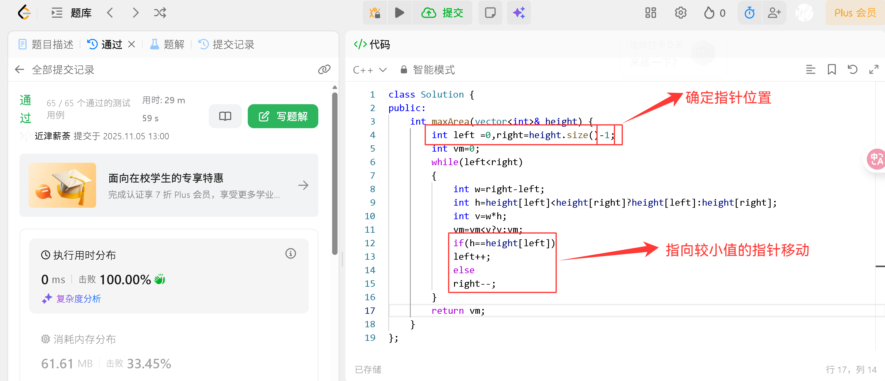The width and height of the screenshot is (885, 381).
Task: Click the shuffle random problem icon
Action: pos(160,13)
